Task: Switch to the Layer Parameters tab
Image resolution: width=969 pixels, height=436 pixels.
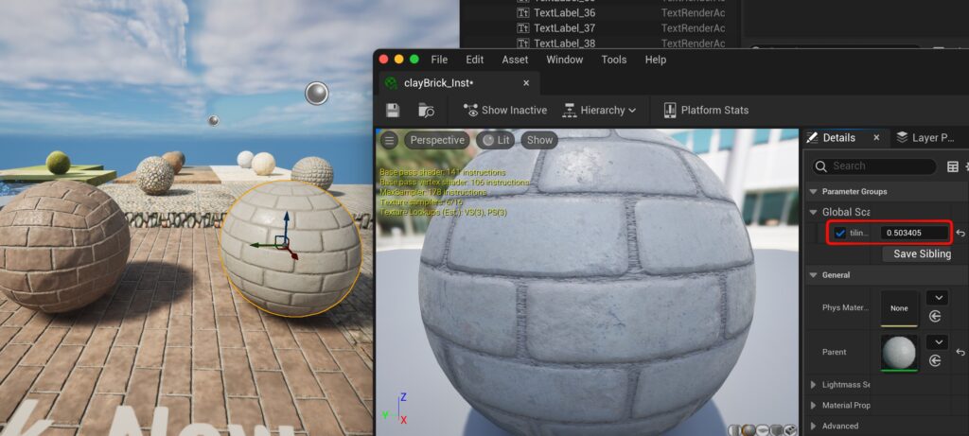Action: click(925, 138)
